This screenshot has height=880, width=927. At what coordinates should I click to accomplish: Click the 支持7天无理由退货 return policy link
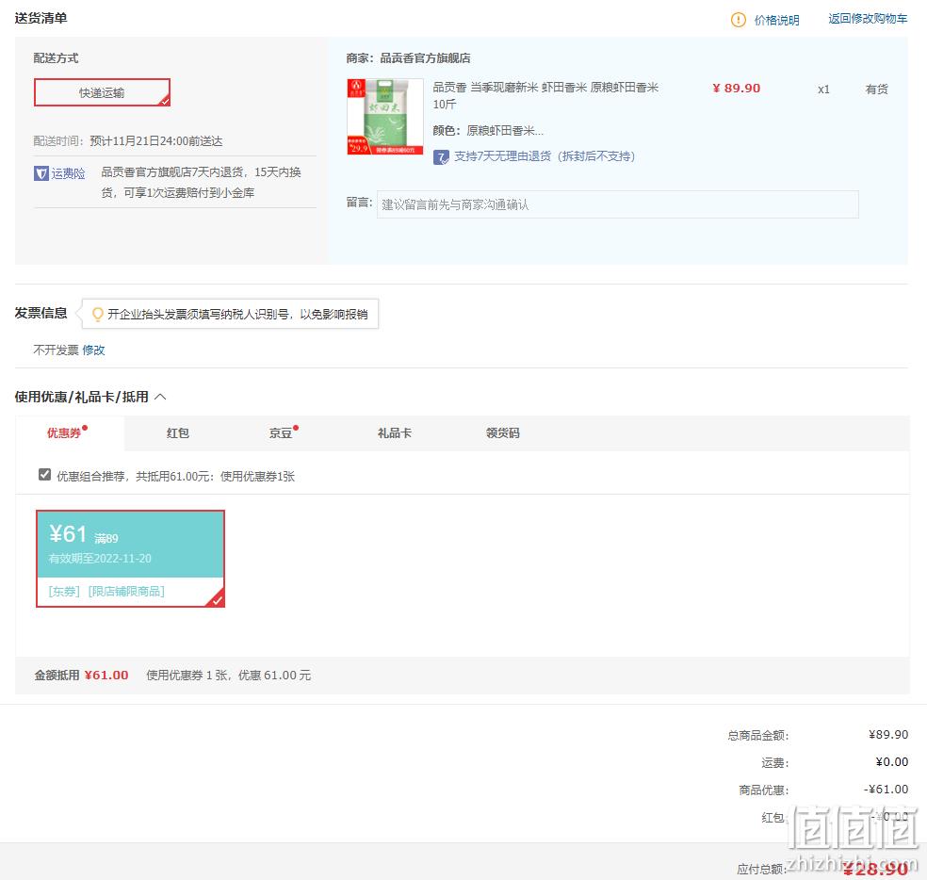click(x=545, y=156)
